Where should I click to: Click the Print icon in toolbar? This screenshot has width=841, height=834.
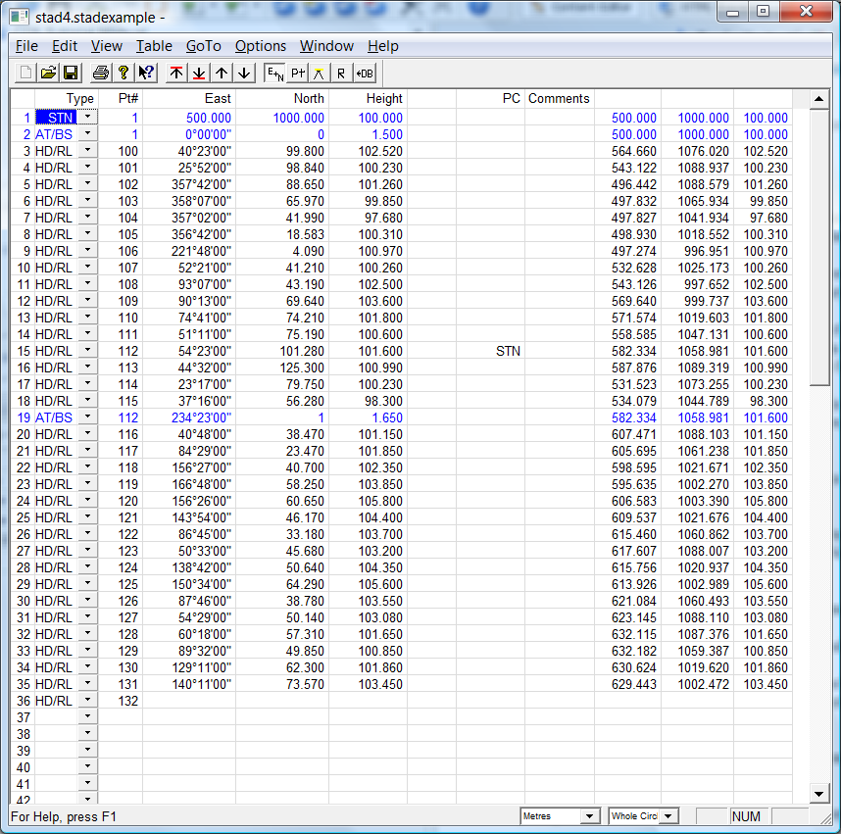(100, 73)
